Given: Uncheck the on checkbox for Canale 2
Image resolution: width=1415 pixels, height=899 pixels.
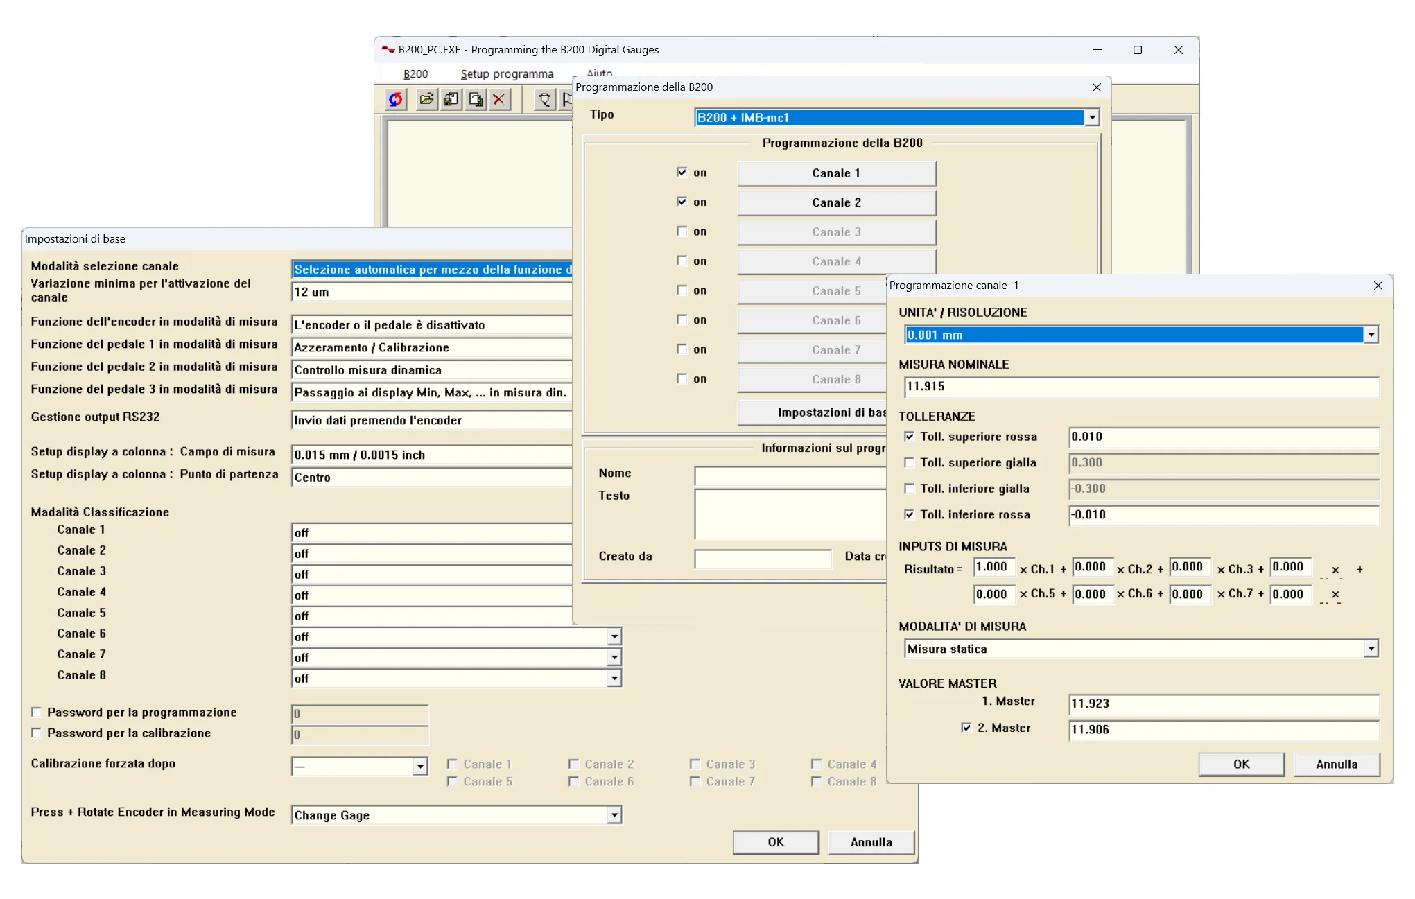Looking at the screenshot, I should 682,202.
